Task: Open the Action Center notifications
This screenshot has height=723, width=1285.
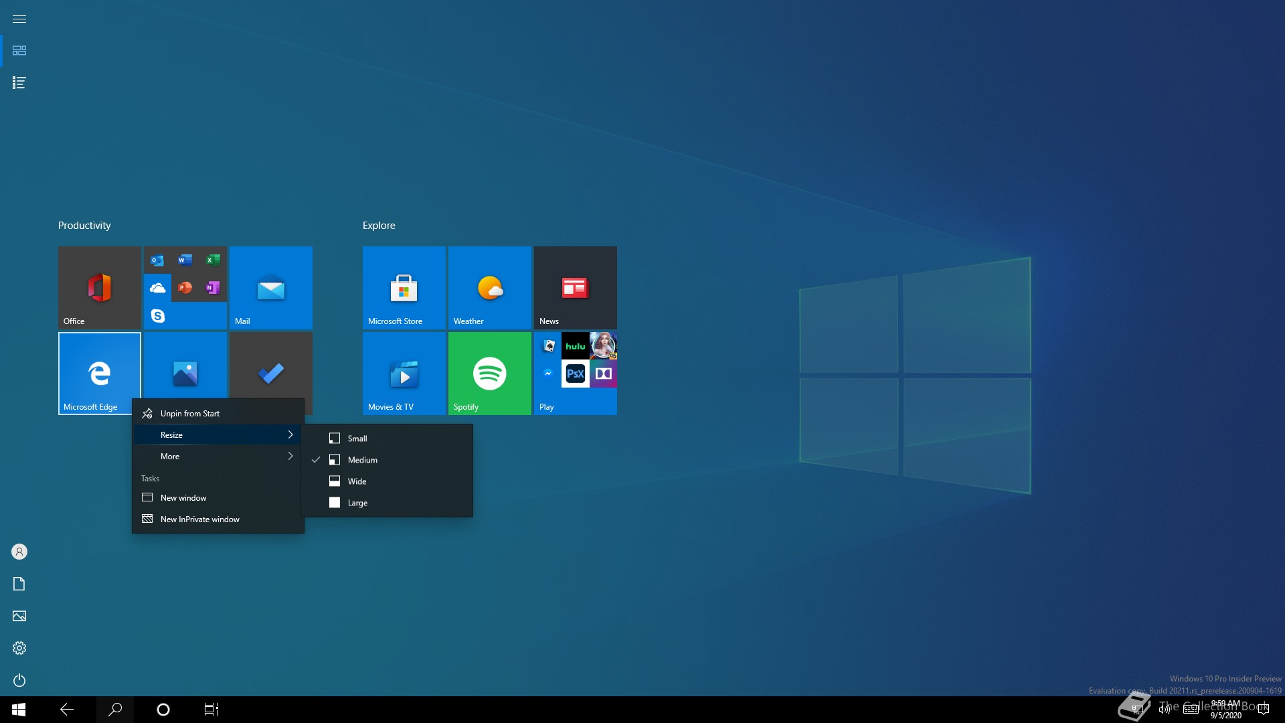Action: coord(1264,710)
